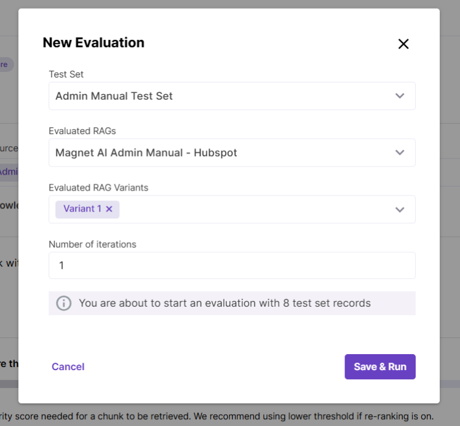Expand the Evaluated RAGs dropdown arrow
This screenshot has width=460, height=426.
(x=400, y=152)
